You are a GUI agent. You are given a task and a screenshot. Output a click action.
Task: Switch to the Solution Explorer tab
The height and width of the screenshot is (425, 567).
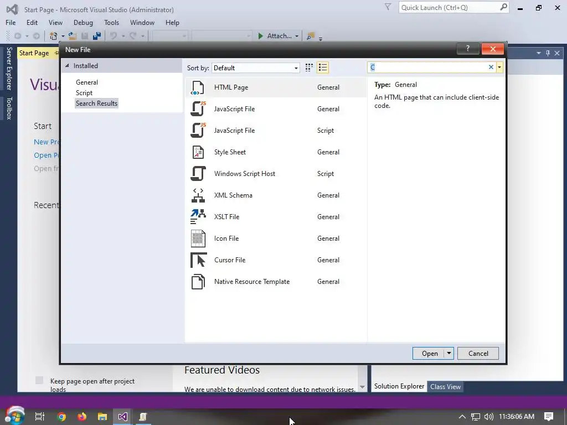click(399, 386)
